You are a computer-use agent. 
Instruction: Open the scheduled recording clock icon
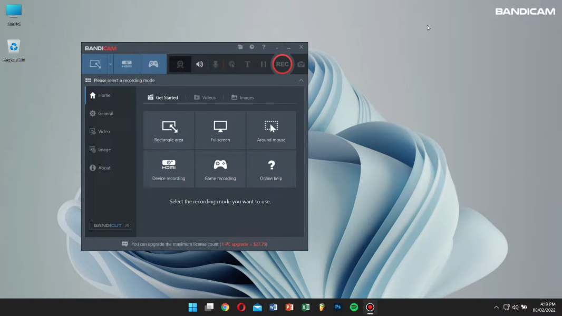(x=252, y=47)
